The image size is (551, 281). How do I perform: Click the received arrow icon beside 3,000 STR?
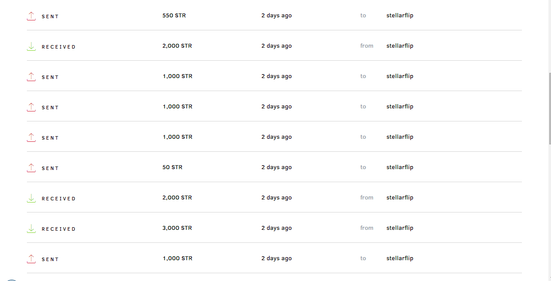point(31,229)
